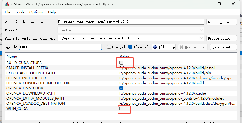Maximize the CMake window
Screen dimensions: 242x123
click(x=220, y=4)
